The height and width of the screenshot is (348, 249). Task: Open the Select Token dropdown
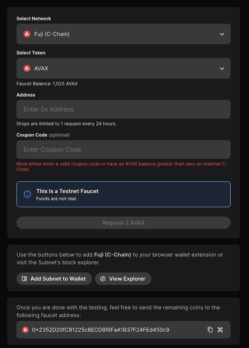pos(123,68)
